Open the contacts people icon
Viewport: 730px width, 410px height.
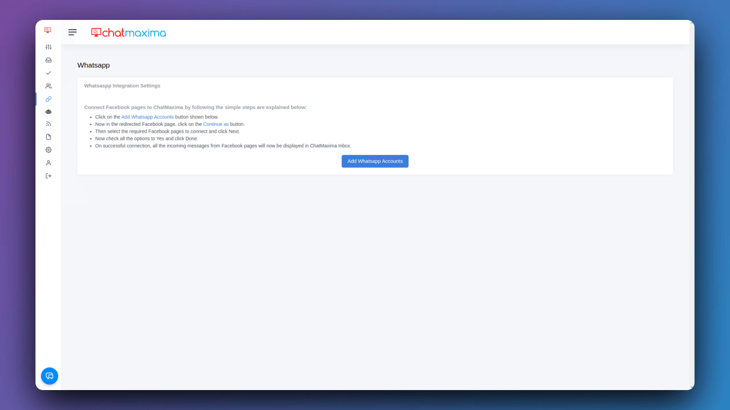(48, 86)
